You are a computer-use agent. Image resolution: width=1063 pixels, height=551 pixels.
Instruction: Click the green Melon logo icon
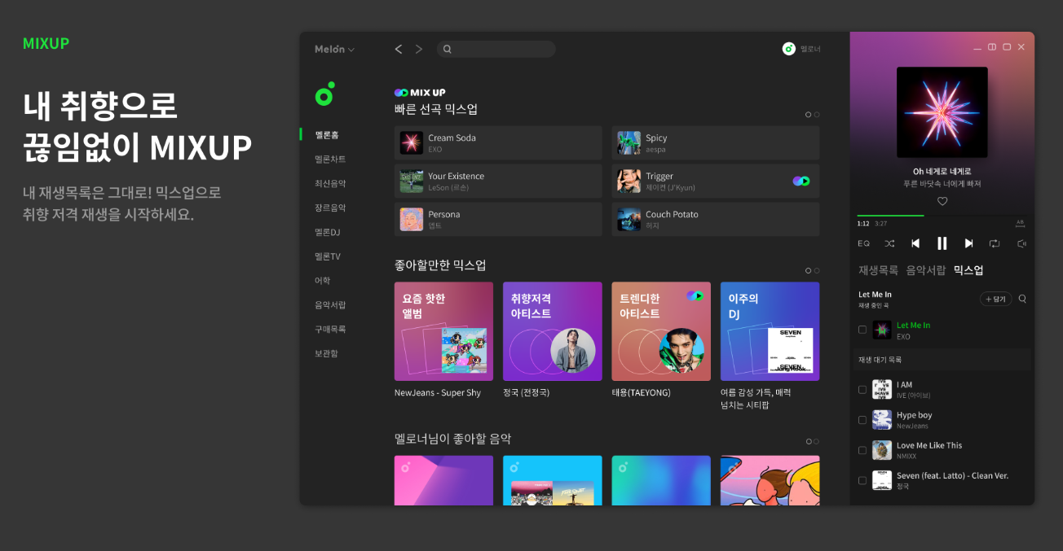click(324, 94)
